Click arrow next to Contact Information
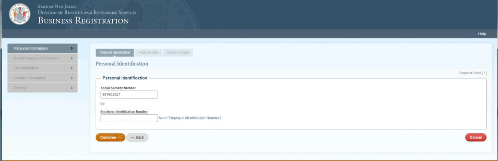498x161 pixels. pyautogui.click(x=72, y=78)
